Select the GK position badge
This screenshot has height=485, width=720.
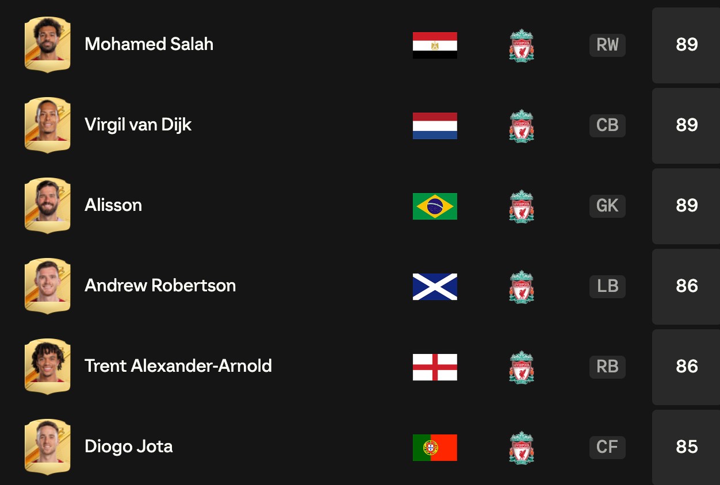pyautogui.click(x=607, y=206)
